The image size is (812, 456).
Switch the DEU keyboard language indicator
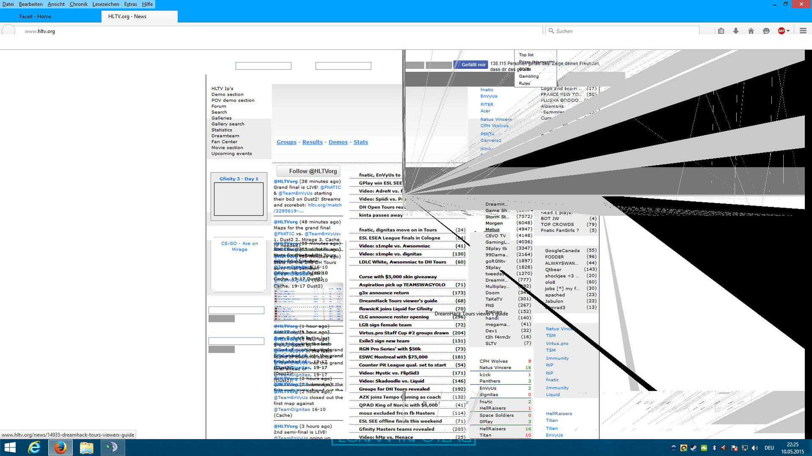tap(769, 448)
